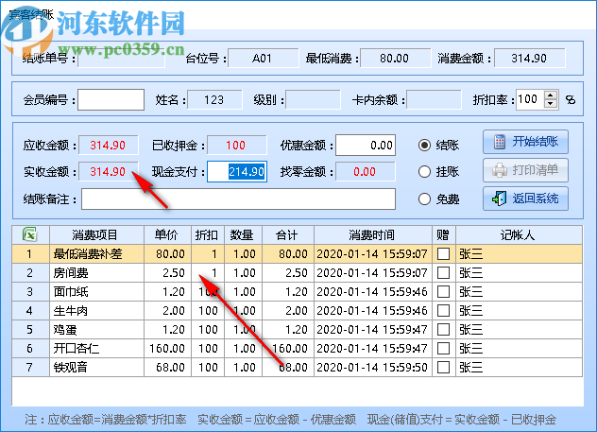
Task: Click the 消费时间 column header
Action: click(x=373, y=235)
